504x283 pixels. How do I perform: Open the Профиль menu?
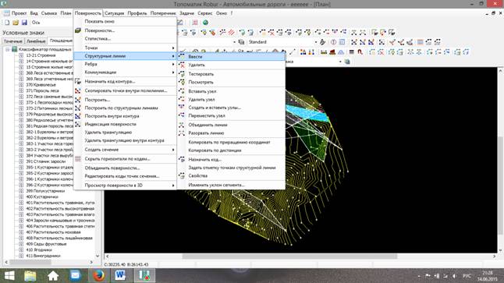(137, 13)
